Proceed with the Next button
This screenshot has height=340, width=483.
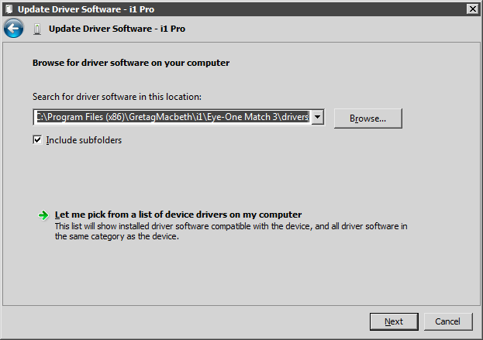[394, 321]
